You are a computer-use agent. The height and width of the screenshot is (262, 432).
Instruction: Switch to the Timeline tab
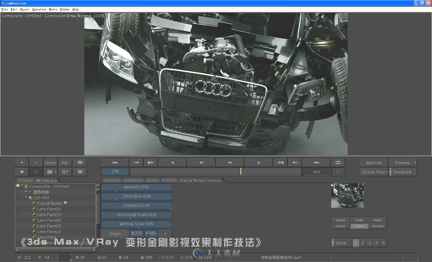[111, 180]
